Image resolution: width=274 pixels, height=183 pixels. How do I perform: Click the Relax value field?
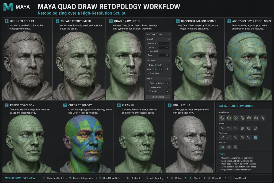tap(164, 55)
